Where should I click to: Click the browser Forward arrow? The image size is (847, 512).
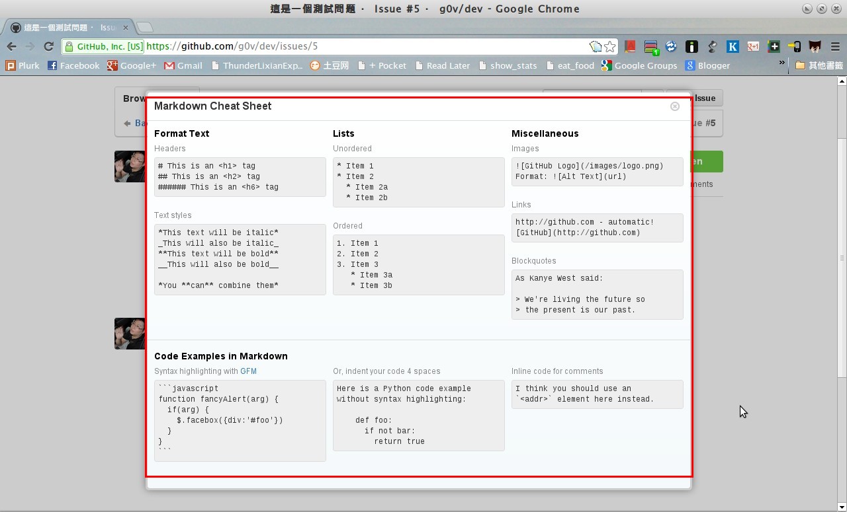point(30,46)
